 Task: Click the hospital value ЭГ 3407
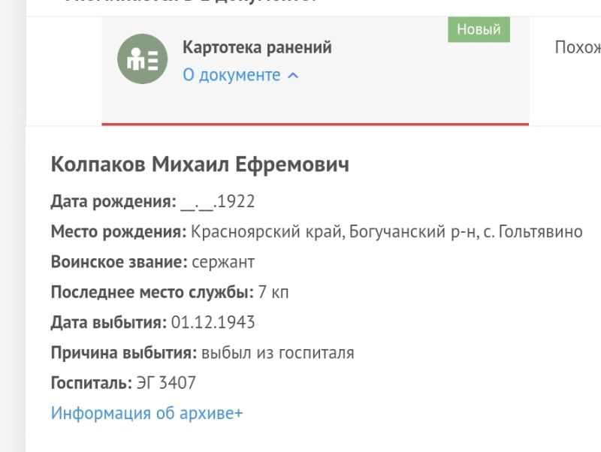pos(166,383)
